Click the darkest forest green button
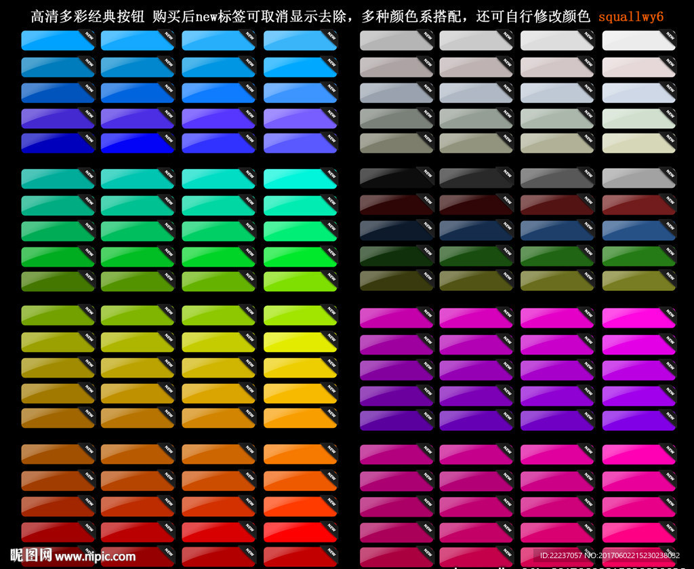The height and width of the screenshot is (569, 694). [396, 256]
